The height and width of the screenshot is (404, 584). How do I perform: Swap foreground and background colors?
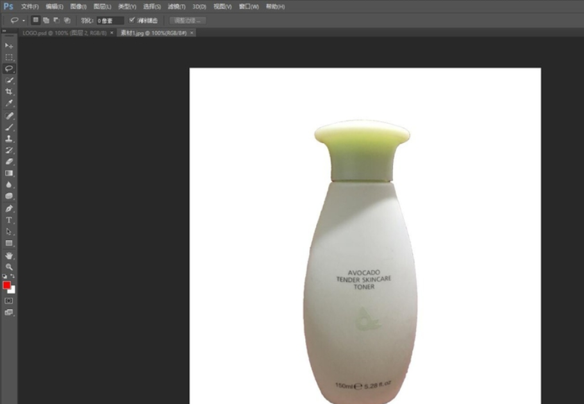(x=13, y=276)
